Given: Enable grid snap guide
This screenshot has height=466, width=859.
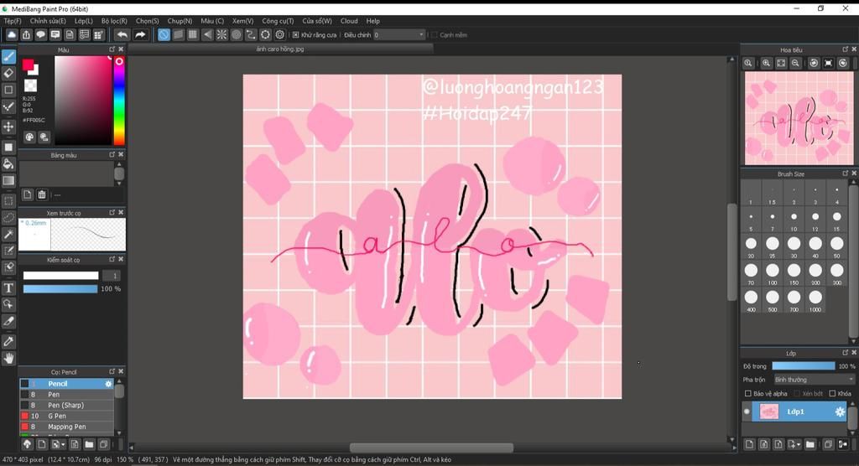Looking at the screenshot, I should (x=193, y=35).
